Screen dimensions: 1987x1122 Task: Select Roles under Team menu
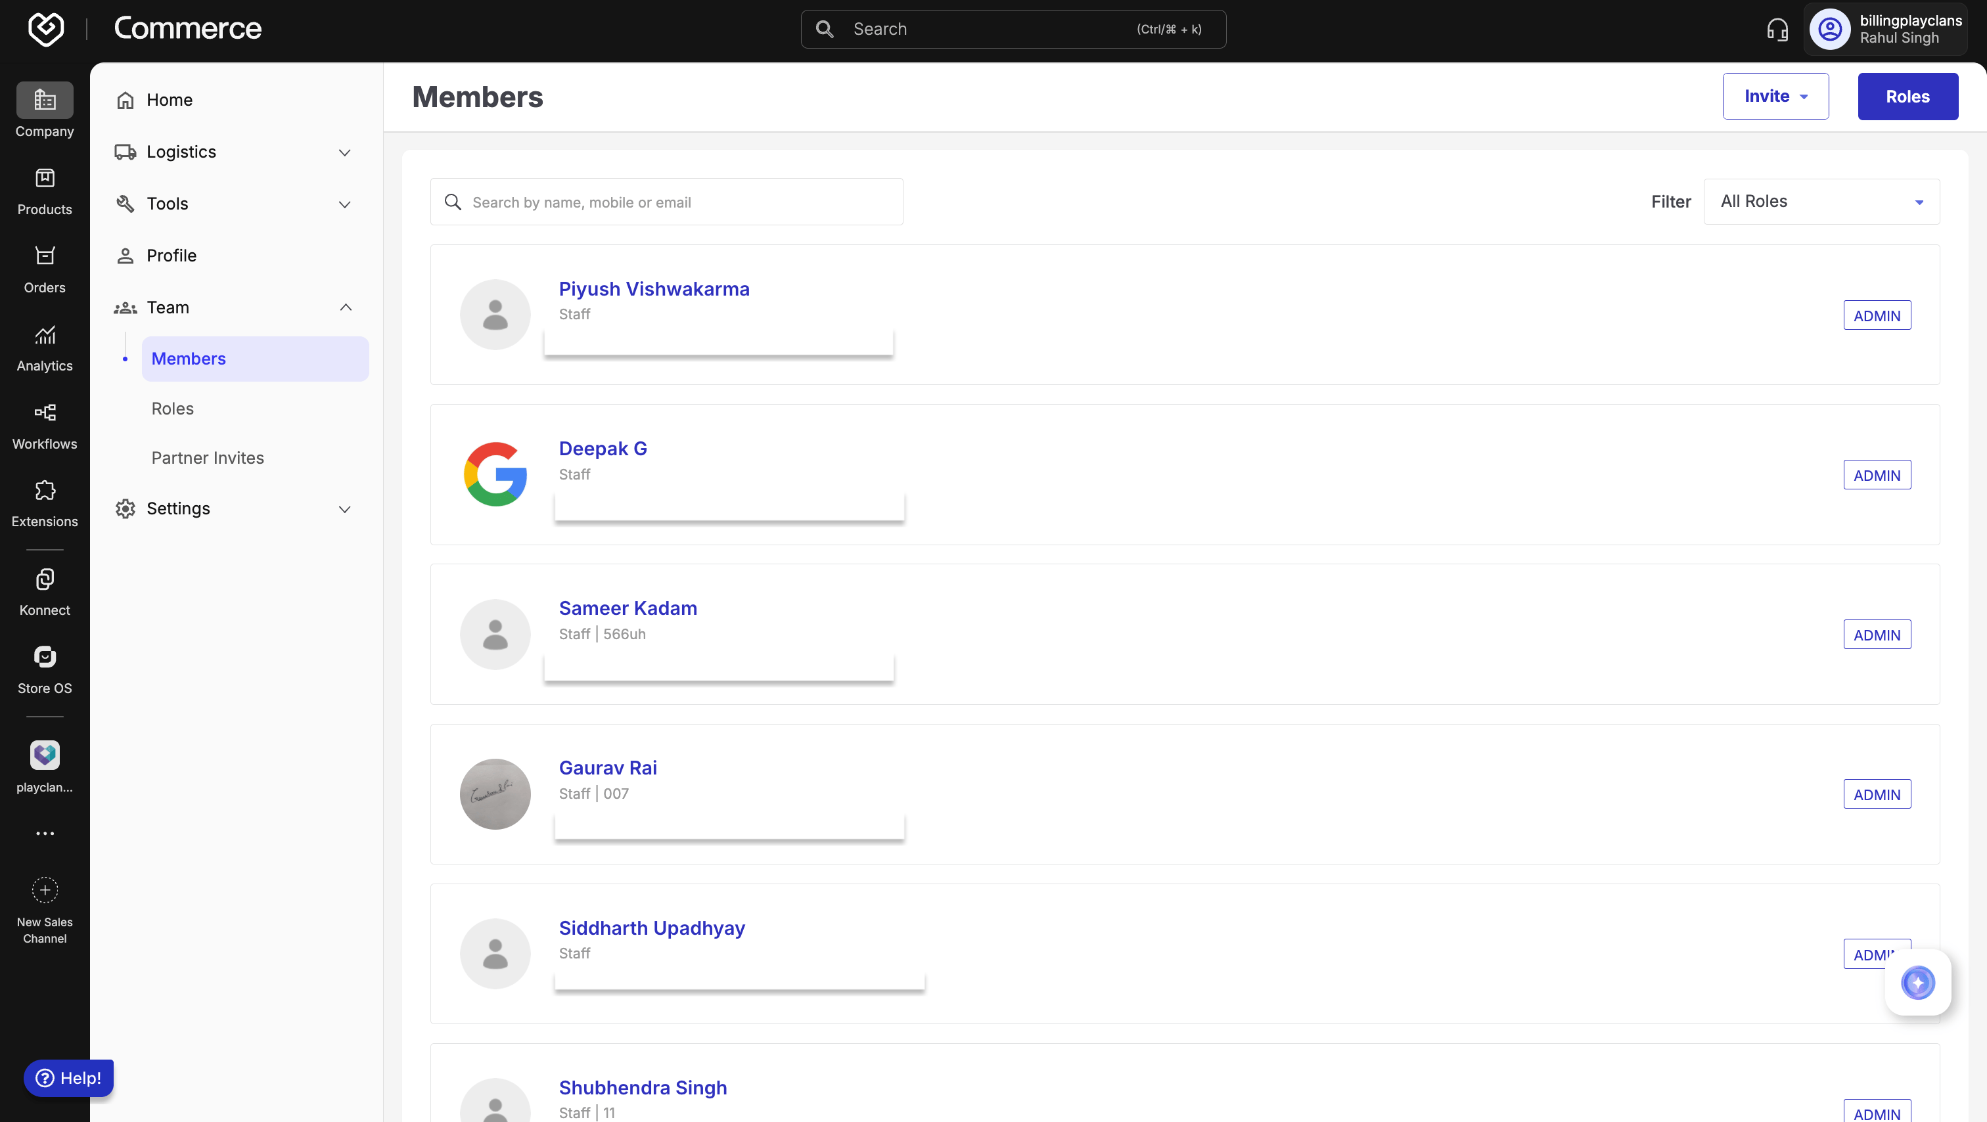(173, 409)
